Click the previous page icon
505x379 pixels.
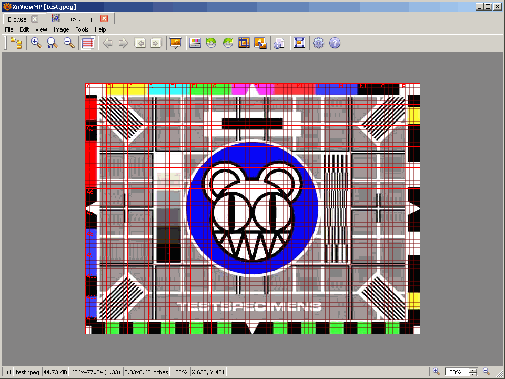point(140,43)
